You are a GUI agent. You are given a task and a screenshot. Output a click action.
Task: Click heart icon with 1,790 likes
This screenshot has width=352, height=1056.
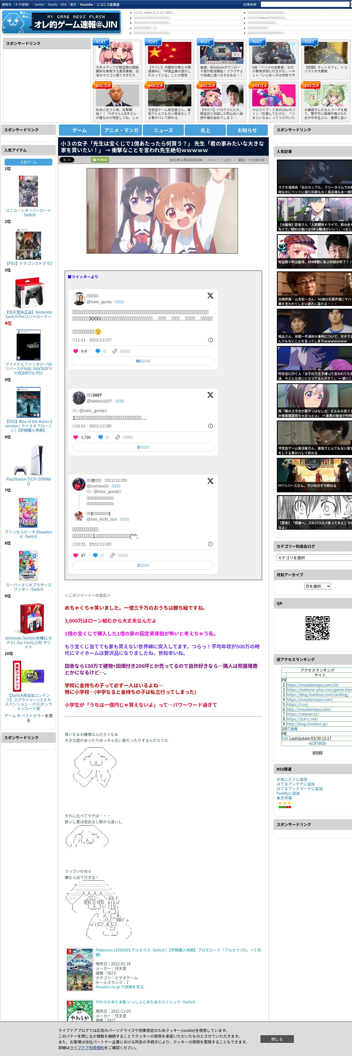[x=75, y=437]
